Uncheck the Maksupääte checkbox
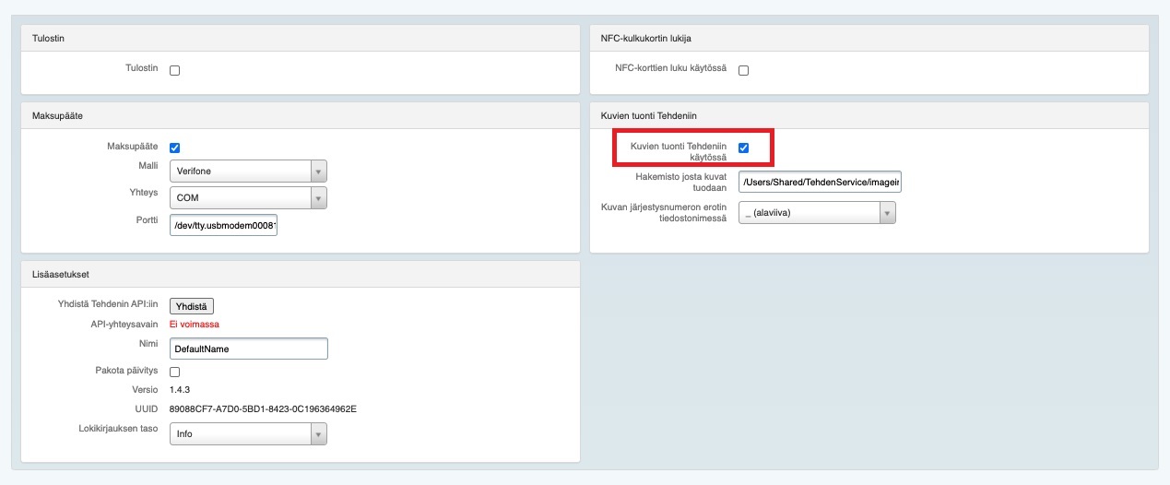The width and height of the screenshot is (1170, 485). [175, 148]
